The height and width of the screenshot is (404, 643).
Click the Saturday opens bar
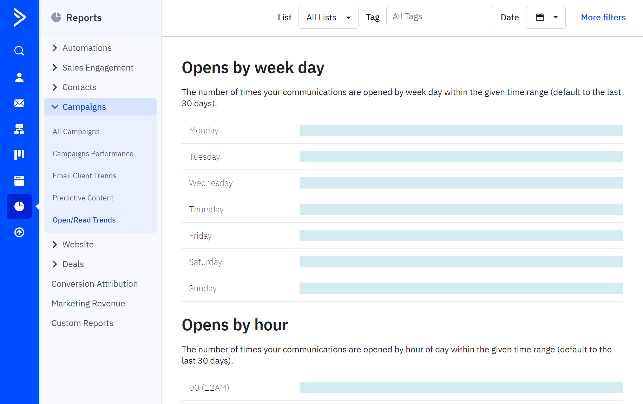[x=461, y=262]
